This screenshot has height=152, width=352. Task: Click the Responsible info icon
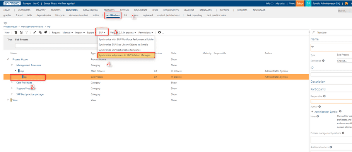pyautogui.click(x=325, y=96)
